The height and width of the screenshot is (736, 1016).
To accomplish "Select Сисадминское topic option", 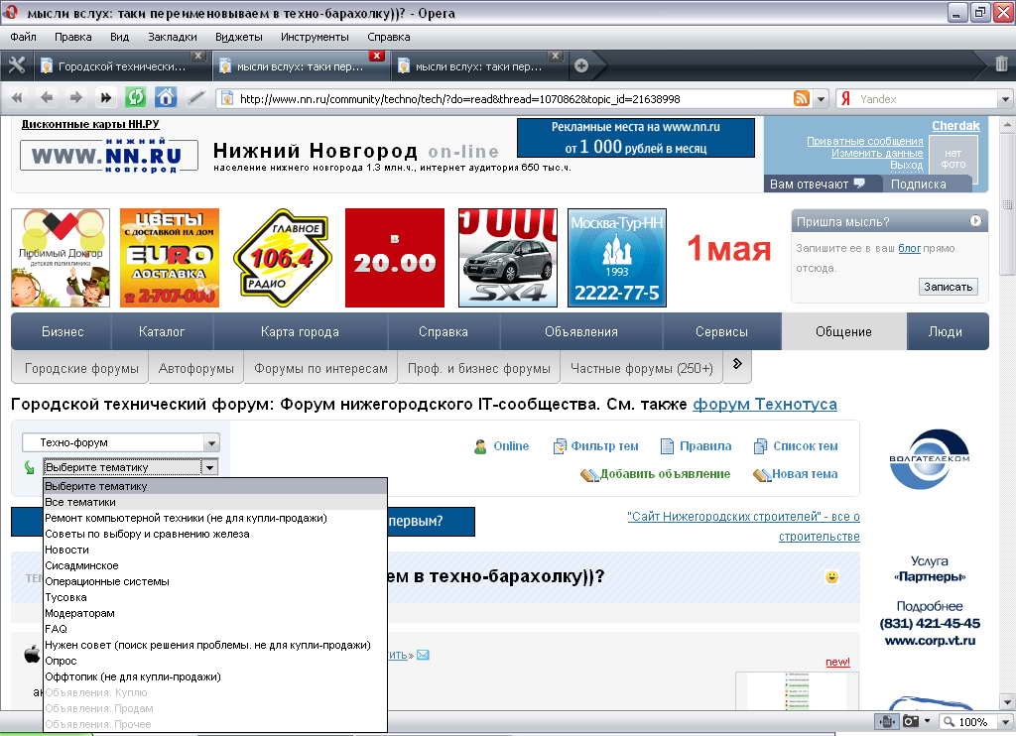I will coord(215,565).
